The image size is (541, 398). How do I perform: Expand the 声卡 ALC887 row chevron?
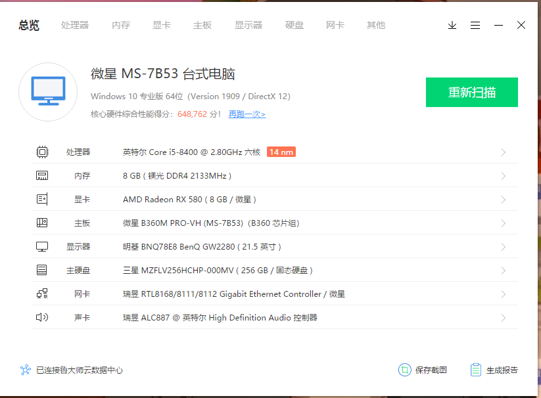504,318
